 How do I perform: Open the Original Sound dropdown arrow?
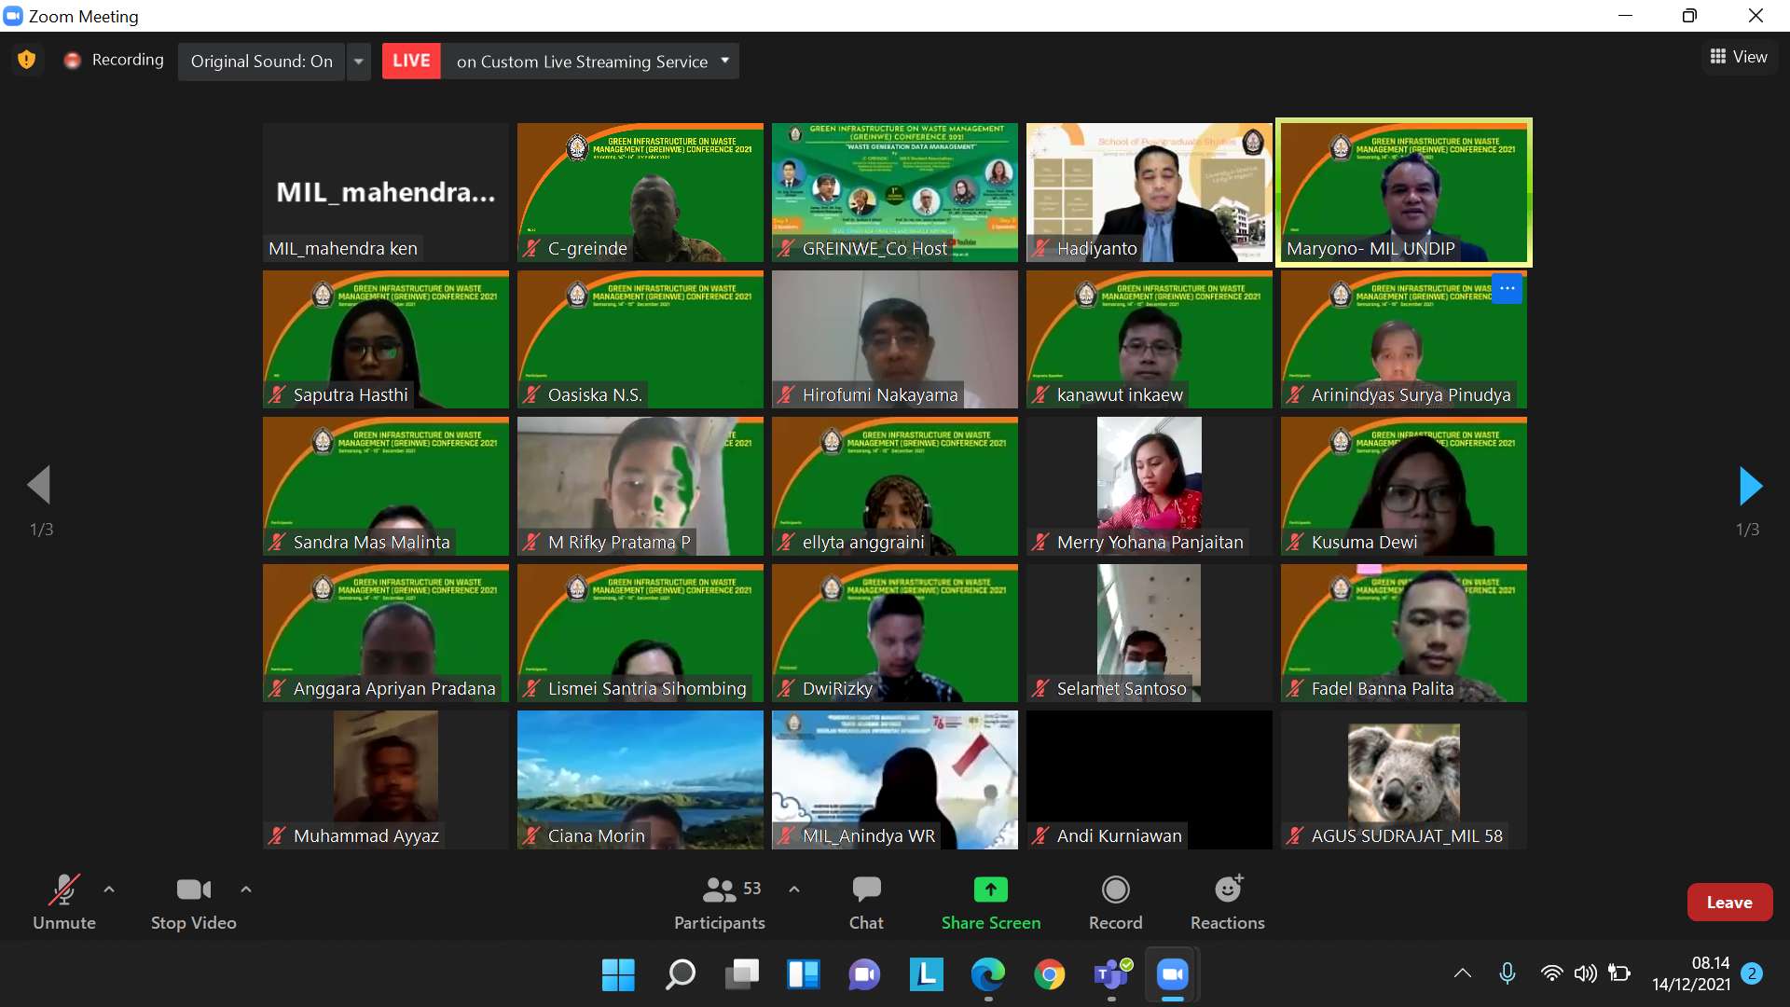(x=359, y=62)
